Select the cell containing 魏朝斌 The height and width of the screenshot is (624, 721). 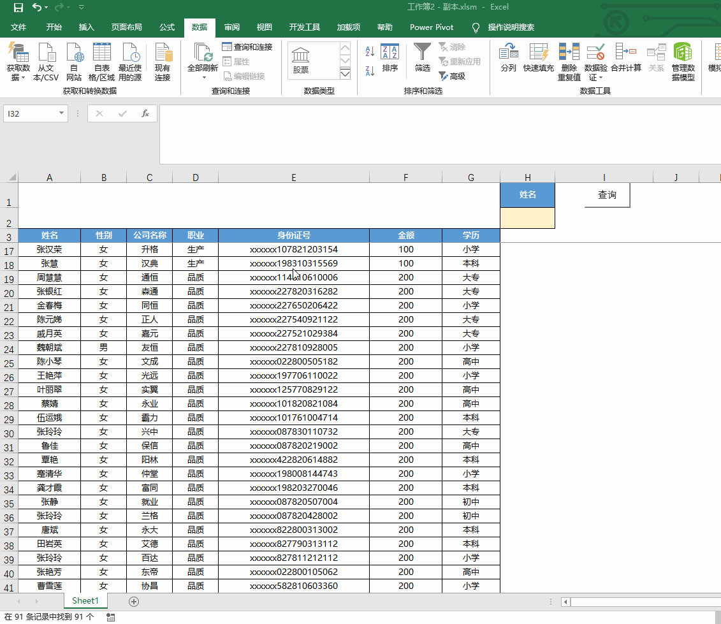(x=49, y=347)
